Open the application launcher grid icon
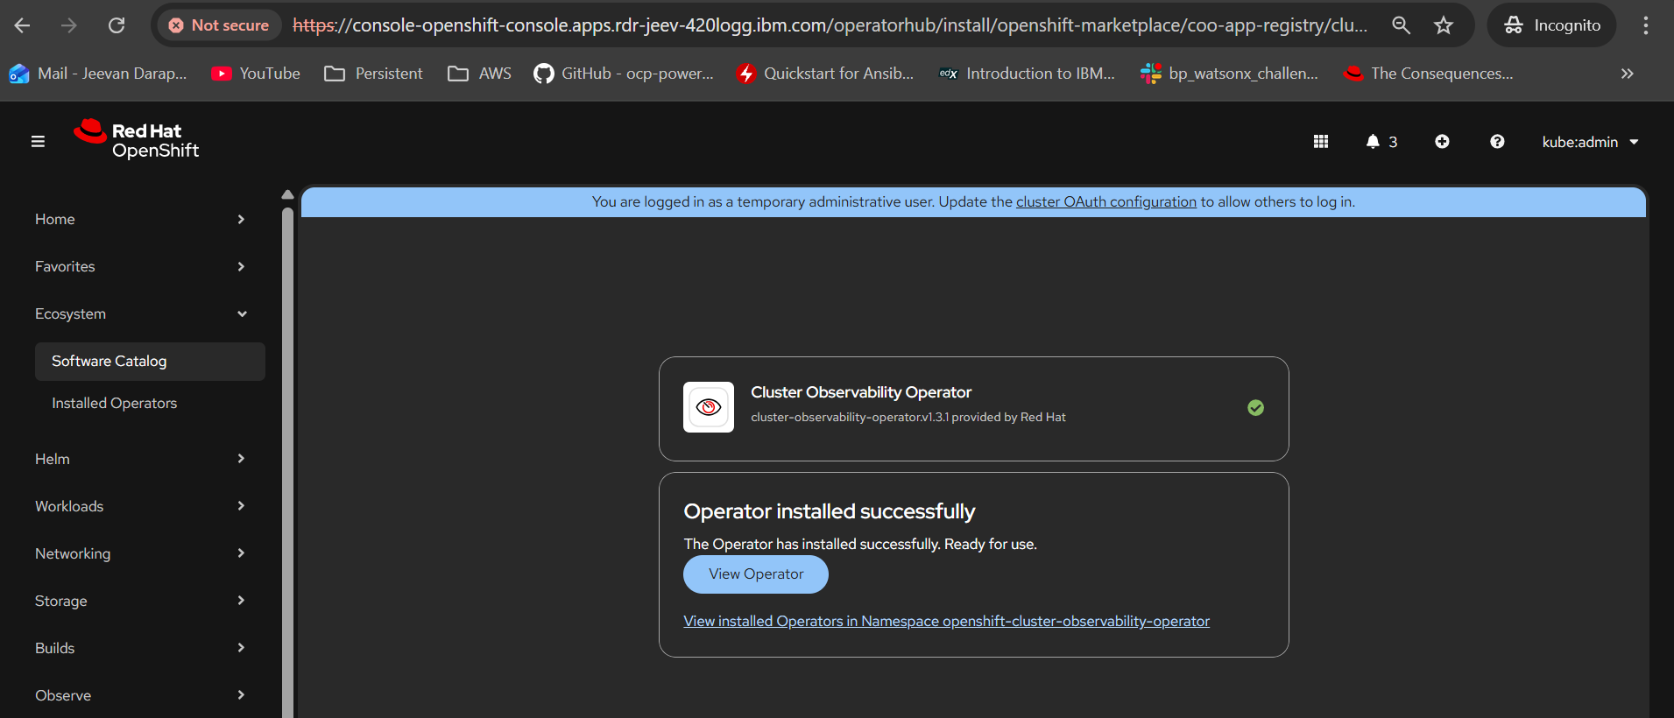Viewport: 1674px width, 718px height. 1321,142
